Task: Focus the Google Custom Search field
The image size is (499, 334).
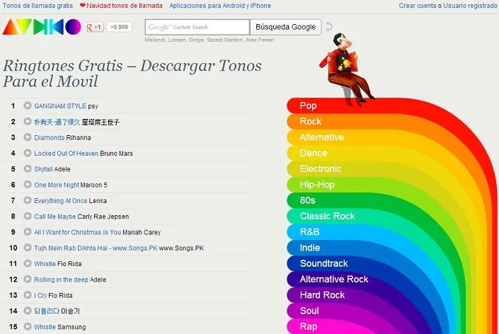Action: tap(197, 27)
